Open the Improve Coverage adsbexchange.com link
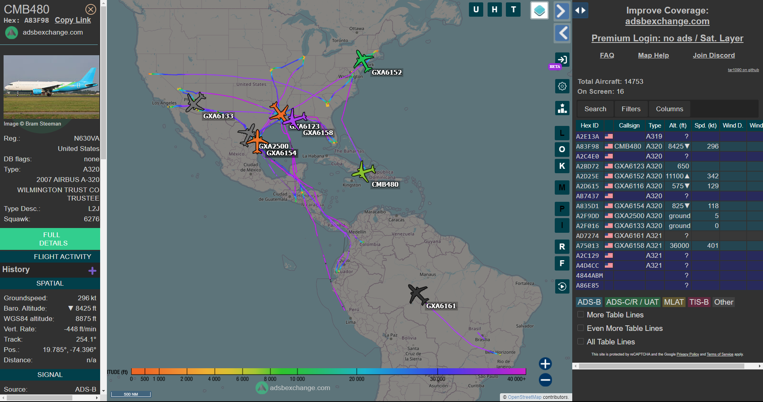The image size is (763, 402). tap(667, 21)
